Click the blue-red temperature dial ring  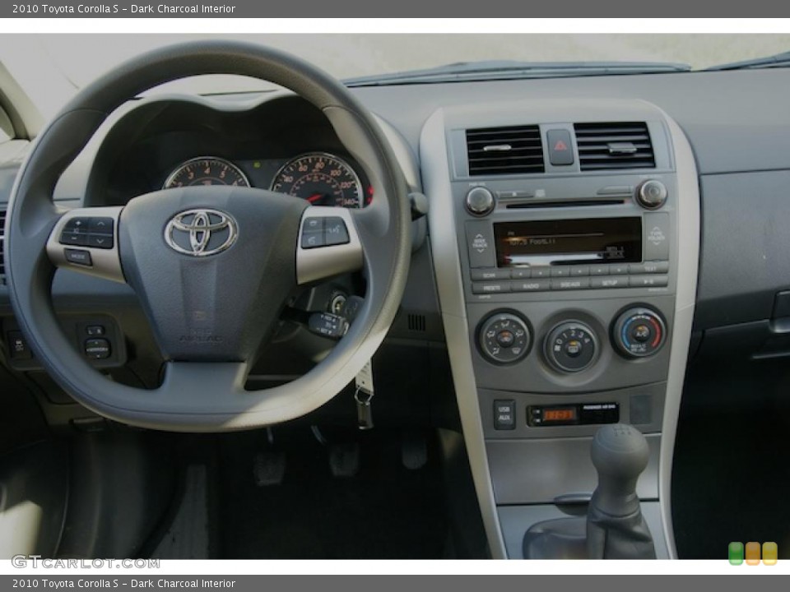(639, 331)
